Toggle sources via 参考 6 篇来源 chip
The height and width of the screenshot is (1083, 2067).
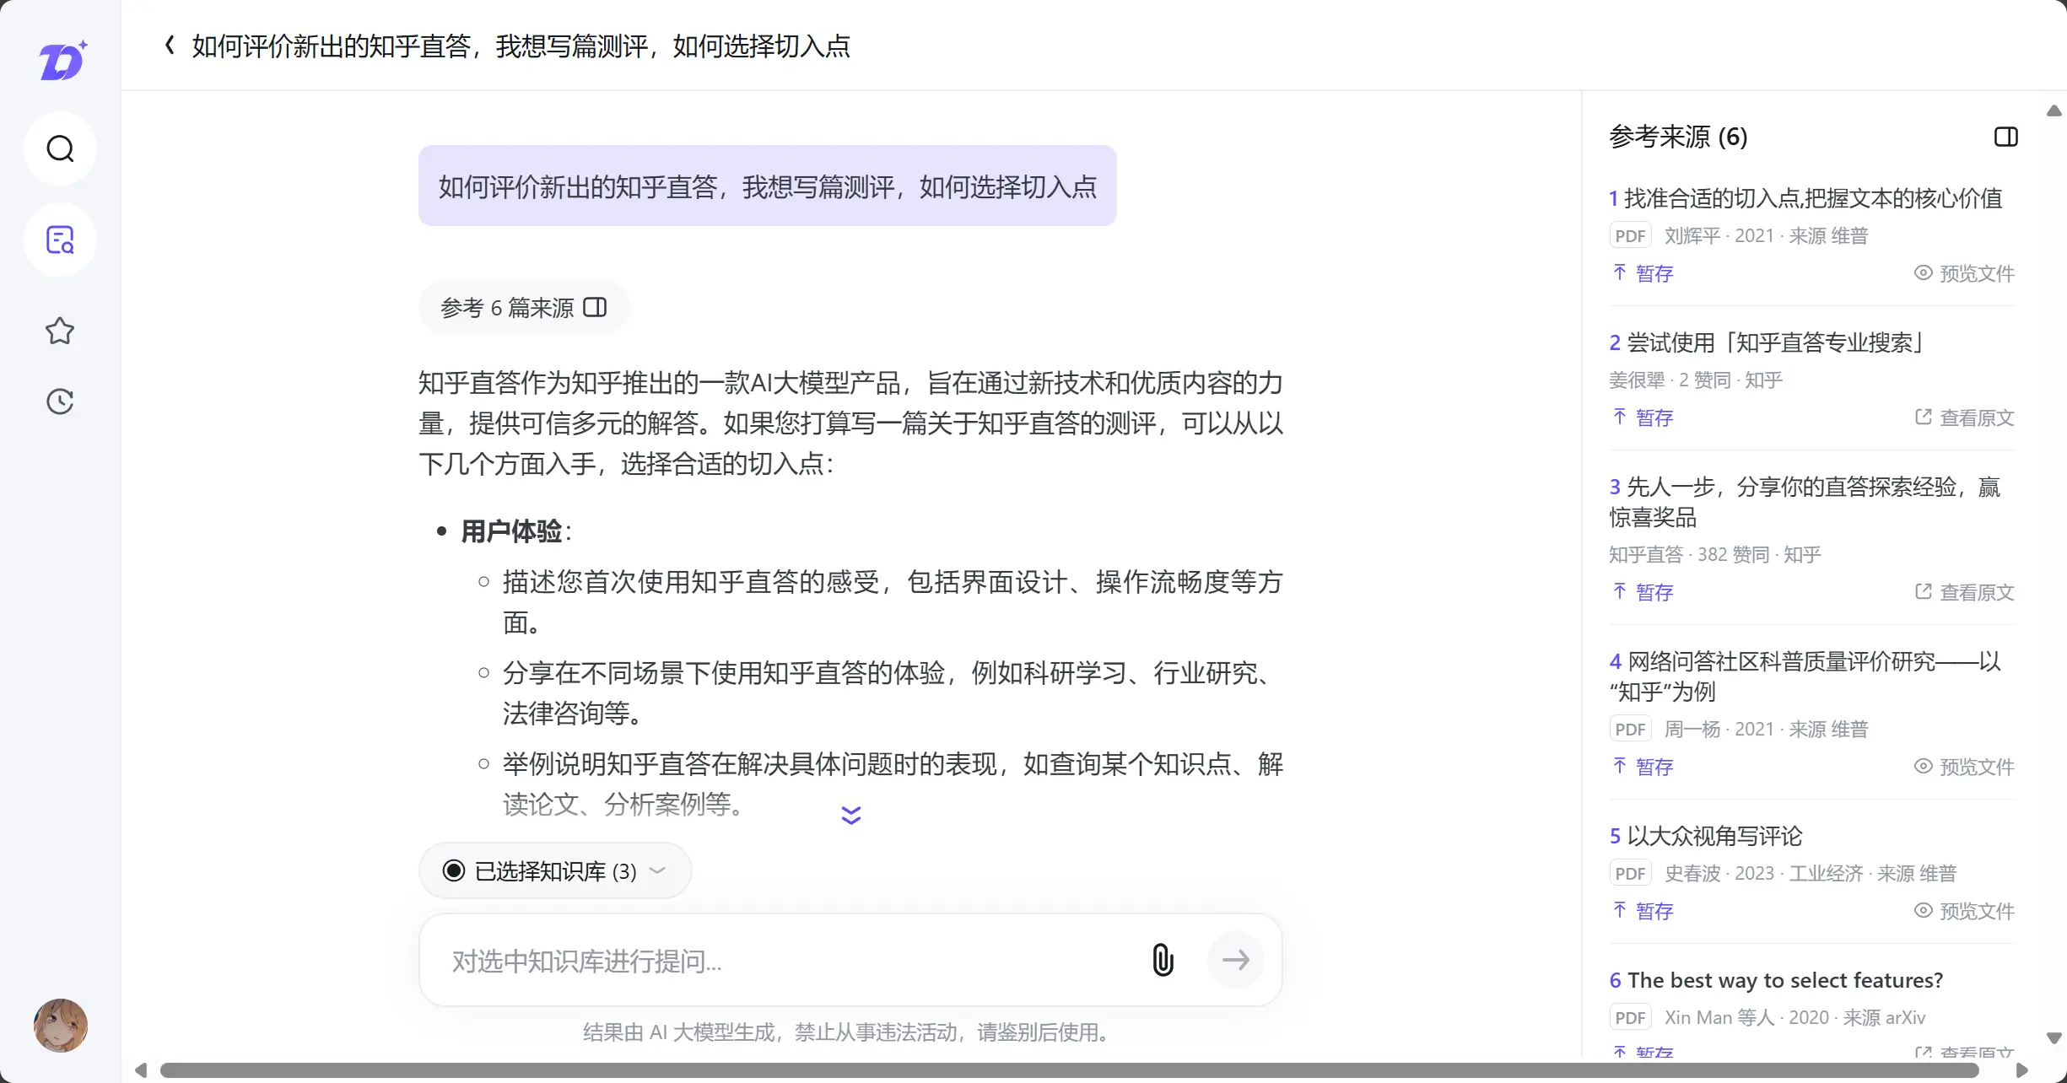[524, 307]
